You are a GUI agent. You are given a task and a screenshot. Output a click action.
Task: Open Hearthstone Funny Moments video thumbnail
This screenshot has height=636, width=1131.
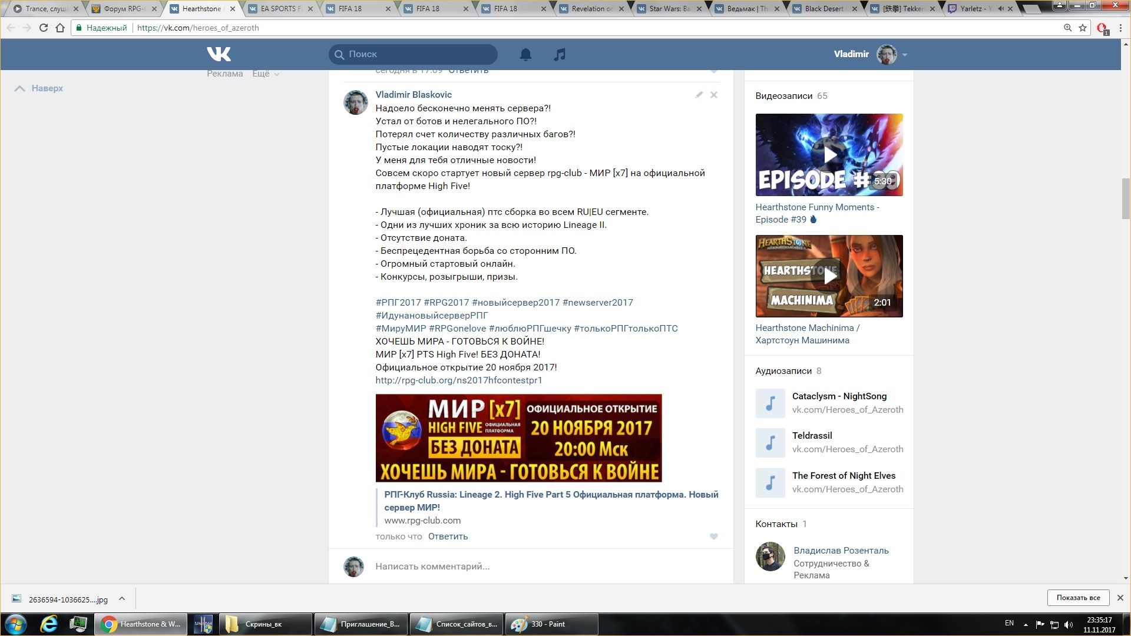(x=829, y=155)
